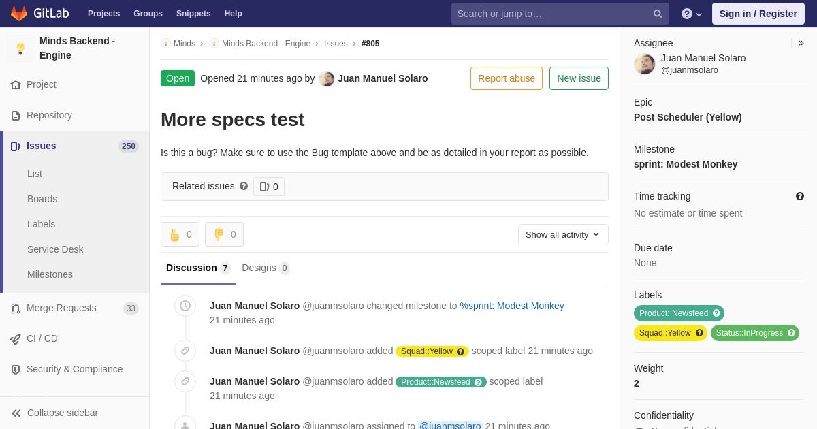This screenshot has width=817, height=429.
Task: Open the Show all activity dropdown
Action: (x=563, y=234)
